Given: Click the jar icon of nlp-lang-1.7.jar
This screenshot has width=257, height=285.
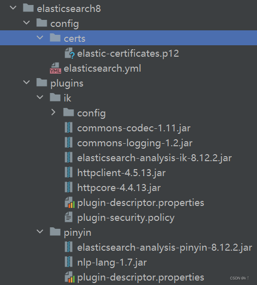Looking at the screenshot, I should coord(69,262).
